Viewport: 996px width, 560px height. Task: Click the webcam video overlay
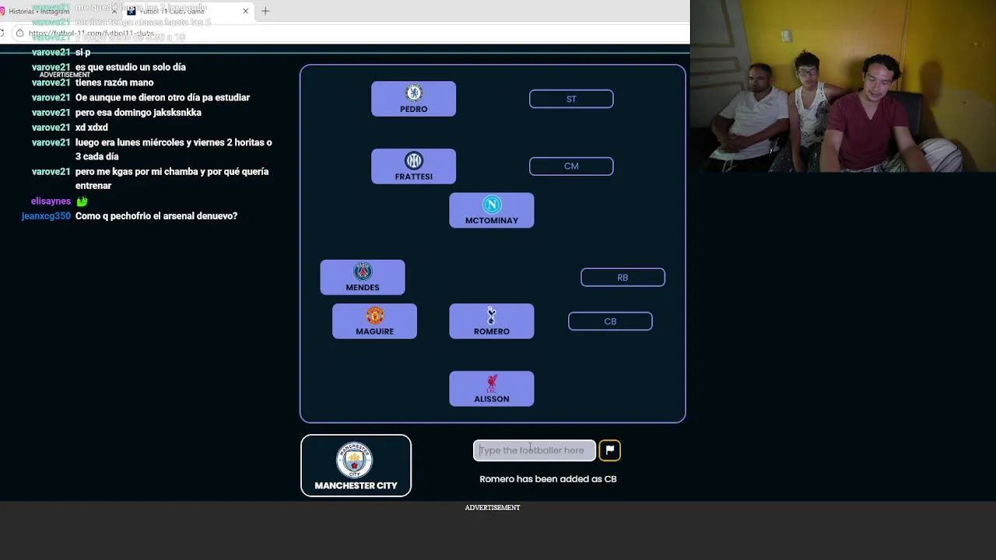point(843,86)
